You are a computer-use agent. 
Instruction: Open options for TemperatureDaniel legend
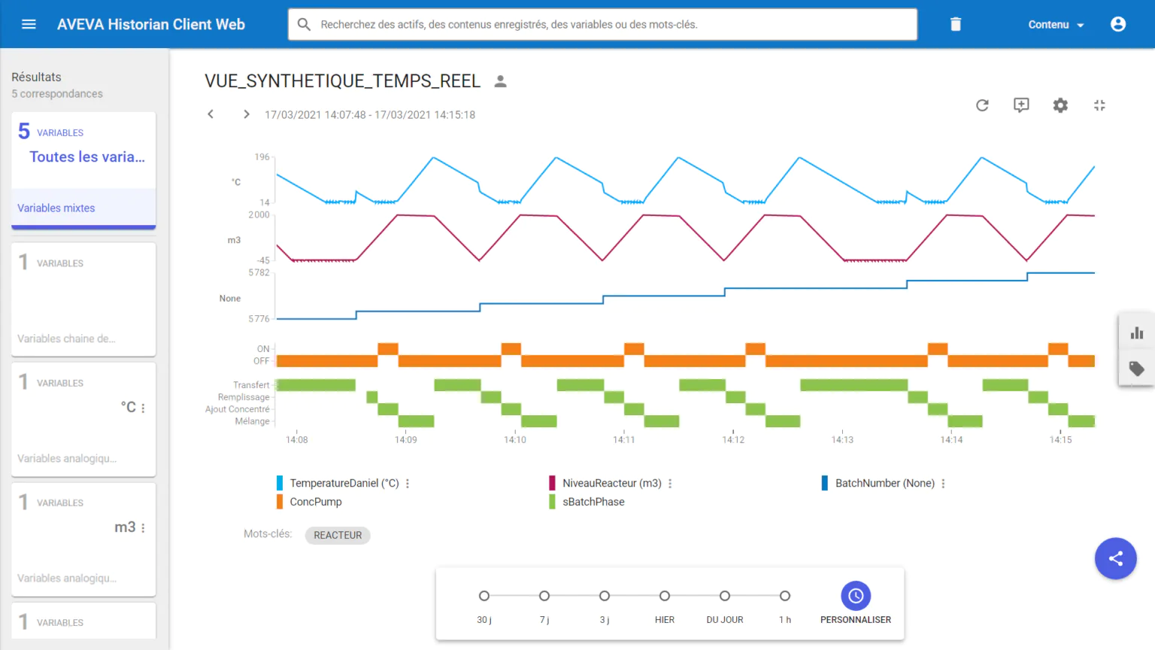[408, 484]
